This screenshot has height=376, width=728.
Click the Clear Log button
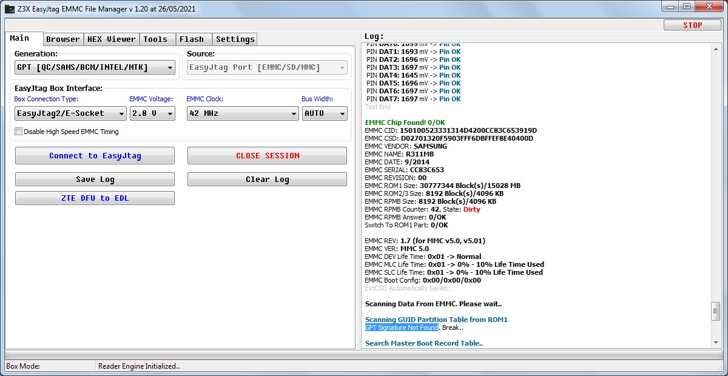[267, 180]
